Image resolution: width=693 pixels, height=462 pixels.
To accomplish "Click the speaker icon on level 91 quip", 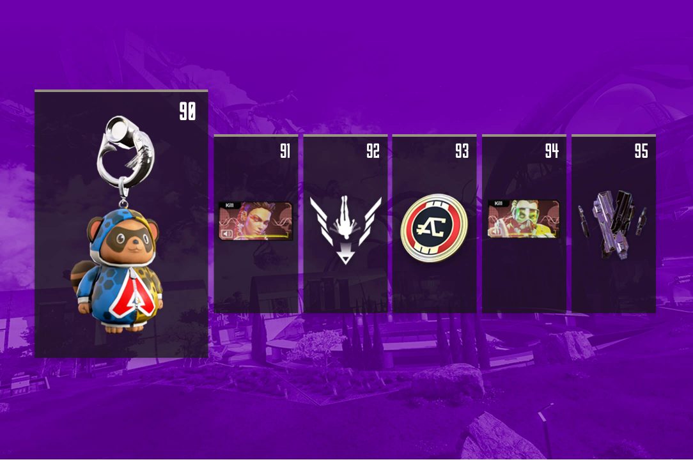I will pos(227,234).
